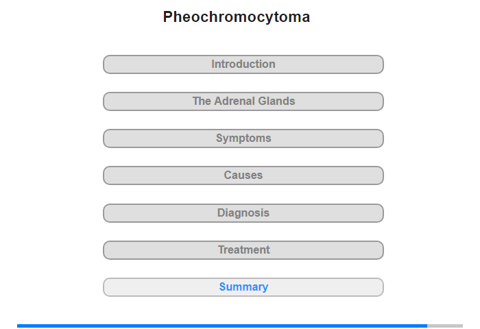This screenshot has width=480, height=329.
Task: Click the button between Symptoms and Diagnosis
Action: [x=243, y=175]
